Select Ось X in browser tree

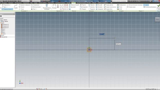[3, 29]
